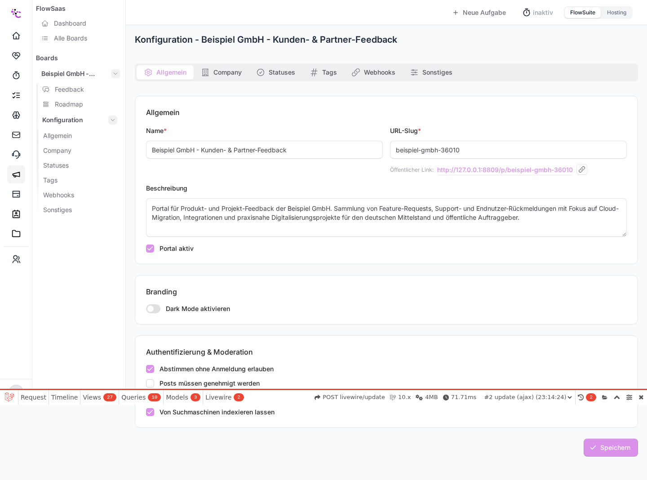Open Webhooks in sidebar Konfiguration list
647x480 pixels.
58,195
